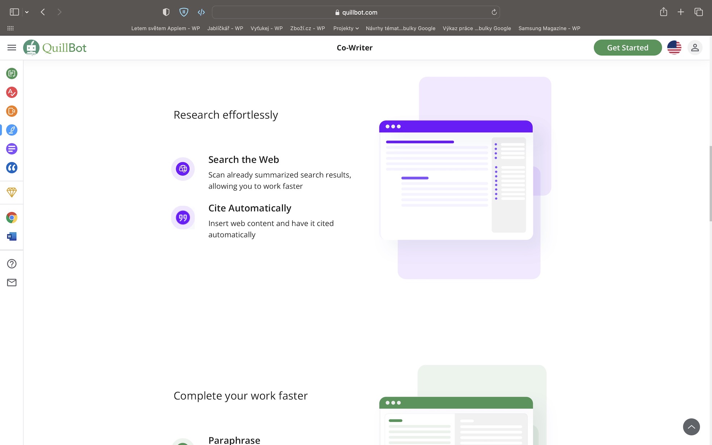
Task: Click the QuillBot logo link
Action: pyautogui.click(x=55, y=47)
